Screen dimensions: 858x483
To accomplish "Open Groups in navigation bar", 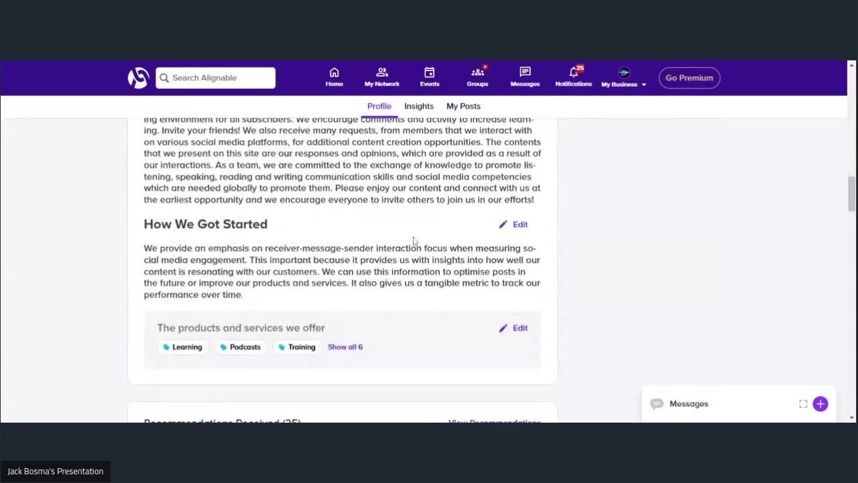I will pos(477,77).
